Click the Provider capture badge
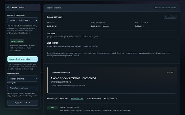 [x=170, y=17]
